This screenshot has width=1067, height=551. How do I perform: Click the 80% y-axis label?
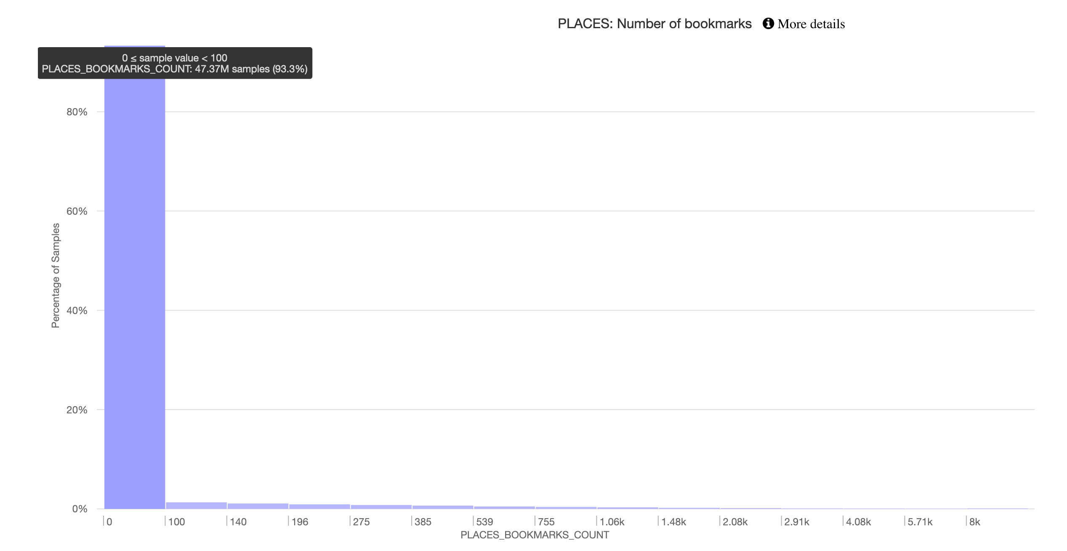coord(77,112)
